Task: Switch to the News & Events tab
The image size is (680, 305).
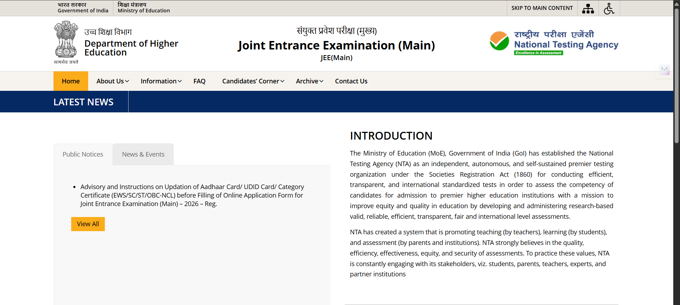Action: 143,154
